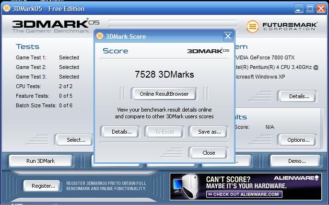Click the 3DMARK05 logo inside score dialog
The width and height of the screenshot is (329, 205).
(208, 51)
